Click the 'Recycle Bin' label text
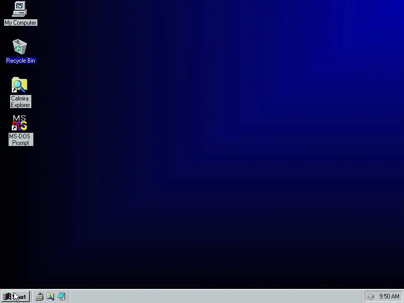The height and width of the screenshot is (303, 404). (21, 61)
